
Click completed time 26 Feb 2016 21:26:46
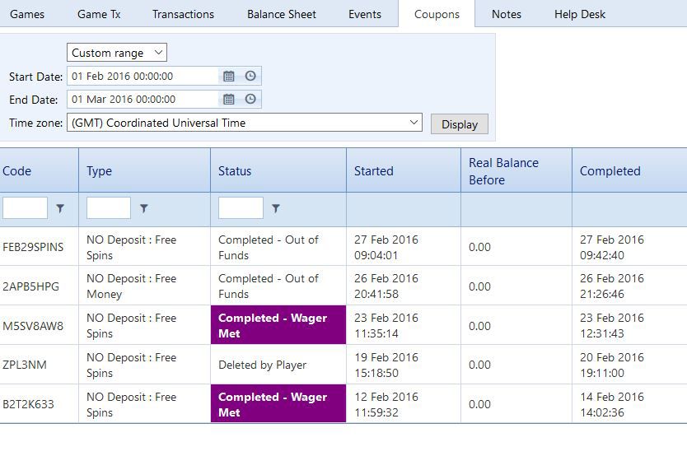[612, 286]
